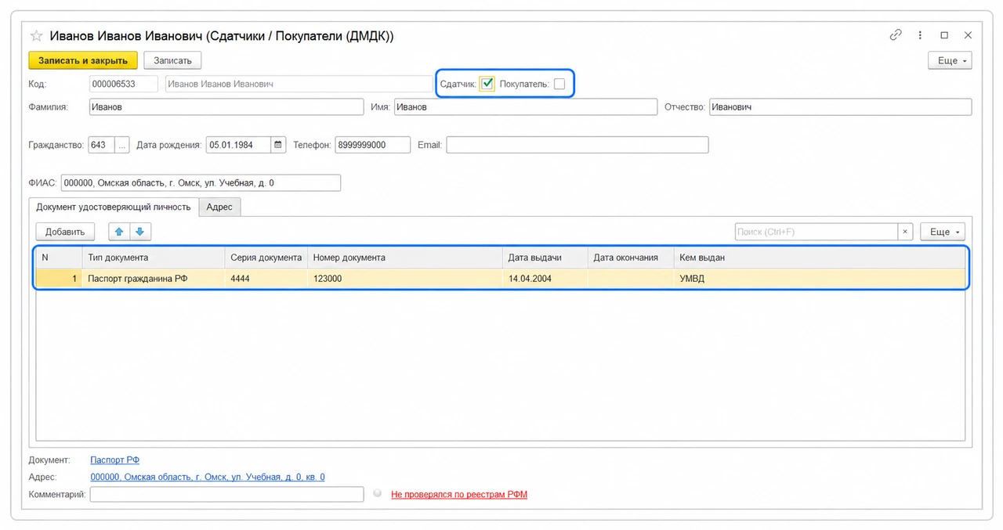Image resolution: width=1003 pixels, height=530 pixels.
Task: Add this record to favorites with the star
Action: [36, 36]
